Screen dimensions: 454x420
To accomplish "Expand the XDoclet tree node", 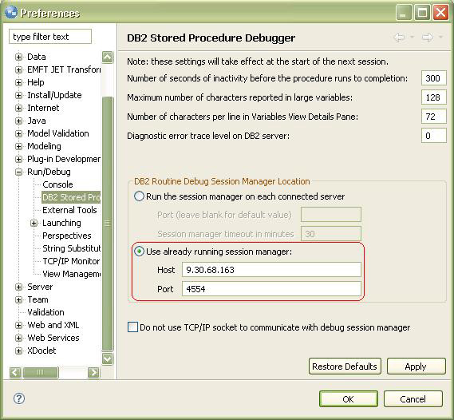I will 18,351.
